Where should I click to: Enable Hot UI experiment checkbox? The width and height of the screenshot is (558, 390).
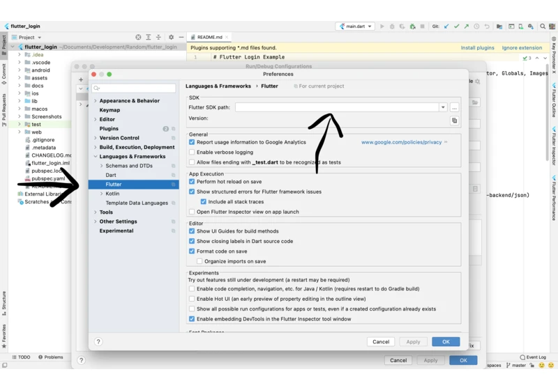(192, 299)
